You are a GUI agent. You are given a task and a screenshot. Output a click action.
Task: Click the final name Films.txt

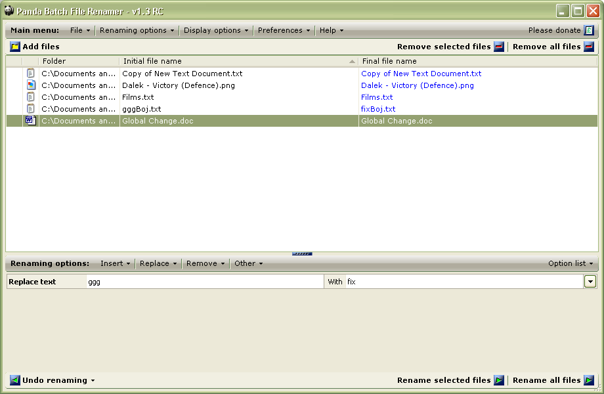pos(377,97)
